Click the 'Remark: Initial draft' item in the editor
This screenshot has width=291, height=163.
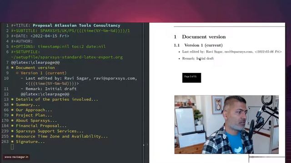(x=49, y=89)
